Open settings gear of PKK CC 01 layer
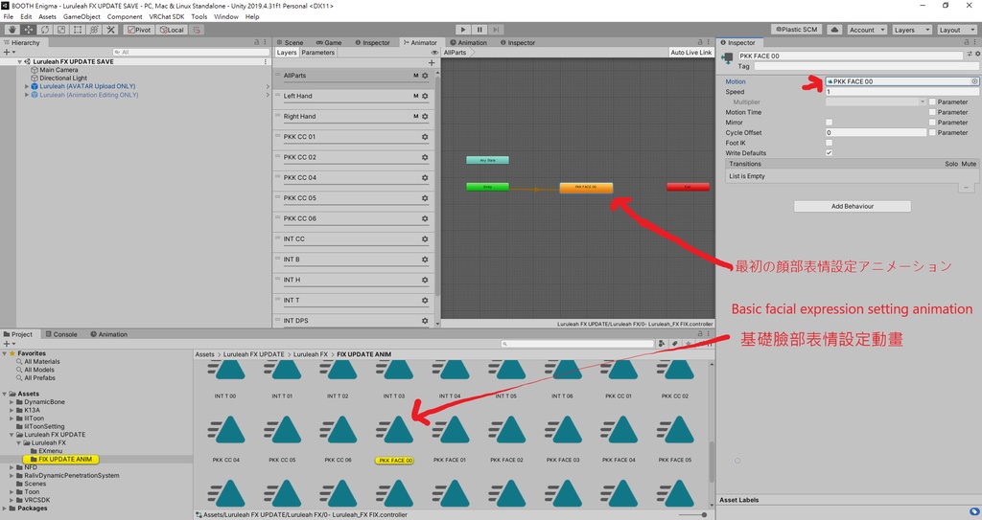Screen dimensions: 982x520 point(425,137)
